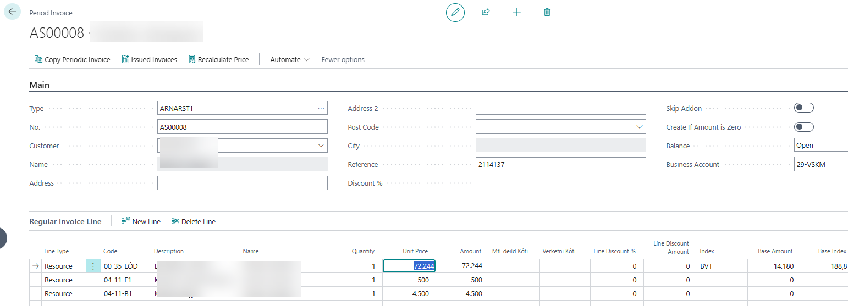
Task: Click the back arrow button
Action: click(13, 12)
